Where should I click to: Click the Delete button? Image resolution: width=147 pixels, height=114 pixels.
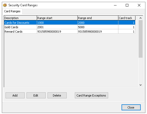coord(57,95)
